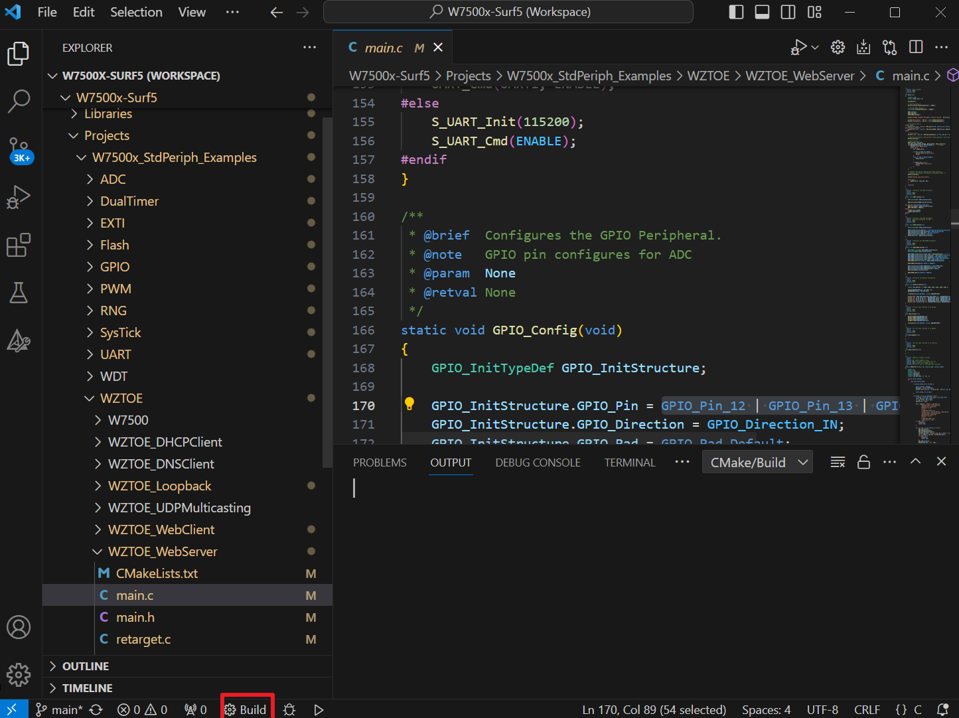Collapse the Projects folder
This screenshot has height=718, width=959.
187,135
